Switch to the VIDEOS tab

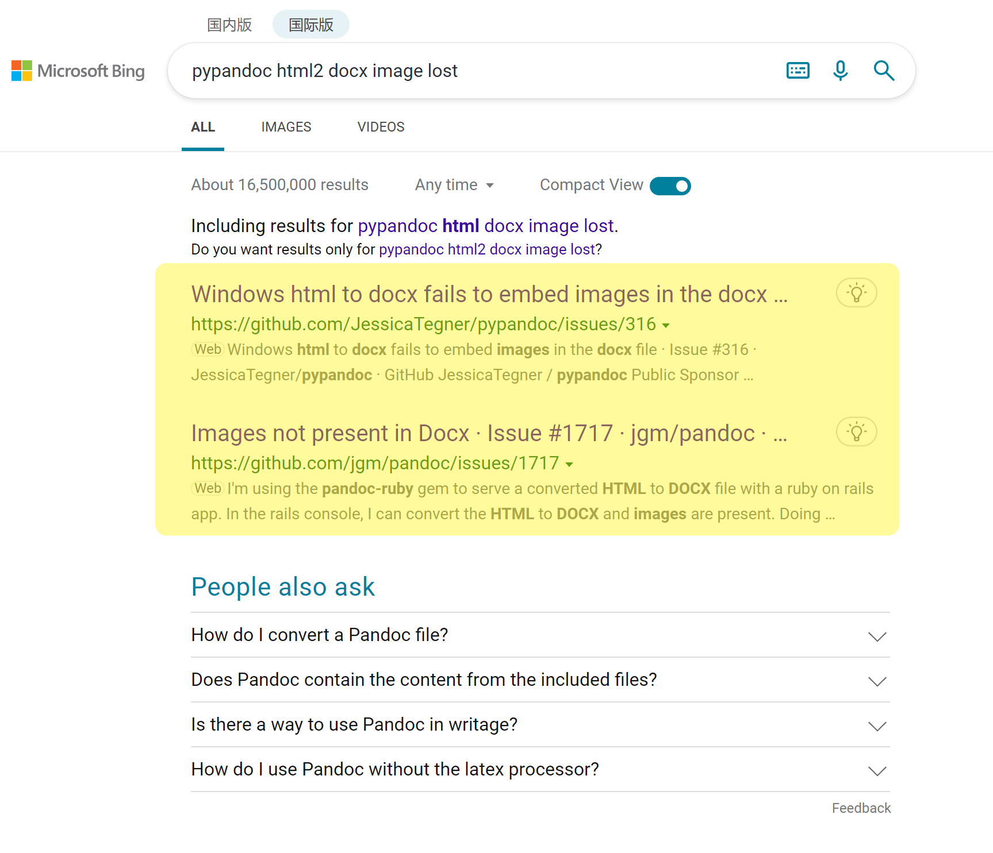381,127
